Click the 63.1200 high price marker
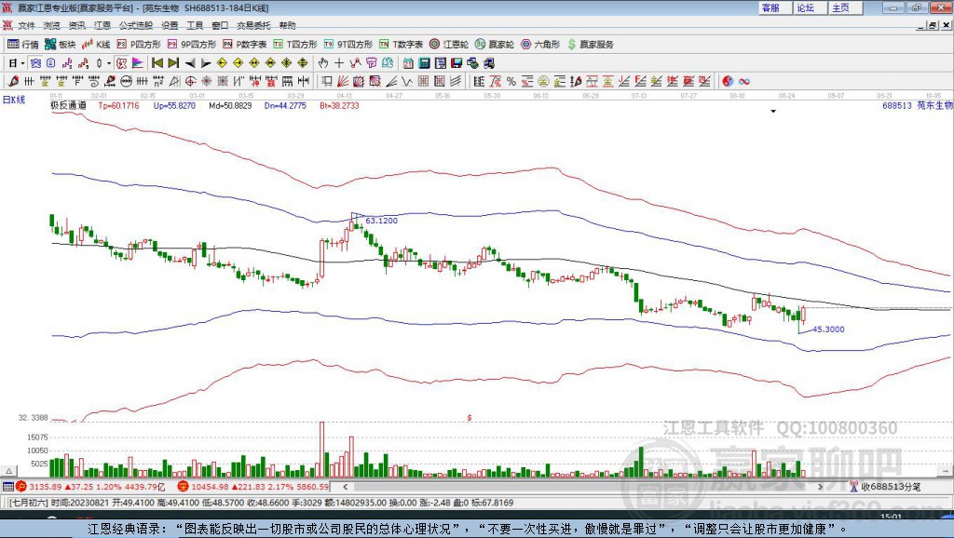 click(x=381, y=221)
